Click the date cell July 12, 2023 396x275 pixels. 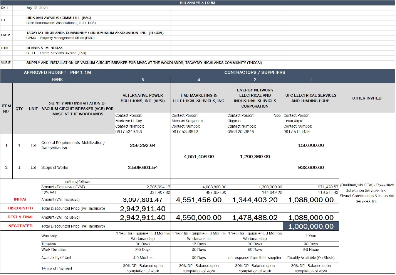(37, 8)
